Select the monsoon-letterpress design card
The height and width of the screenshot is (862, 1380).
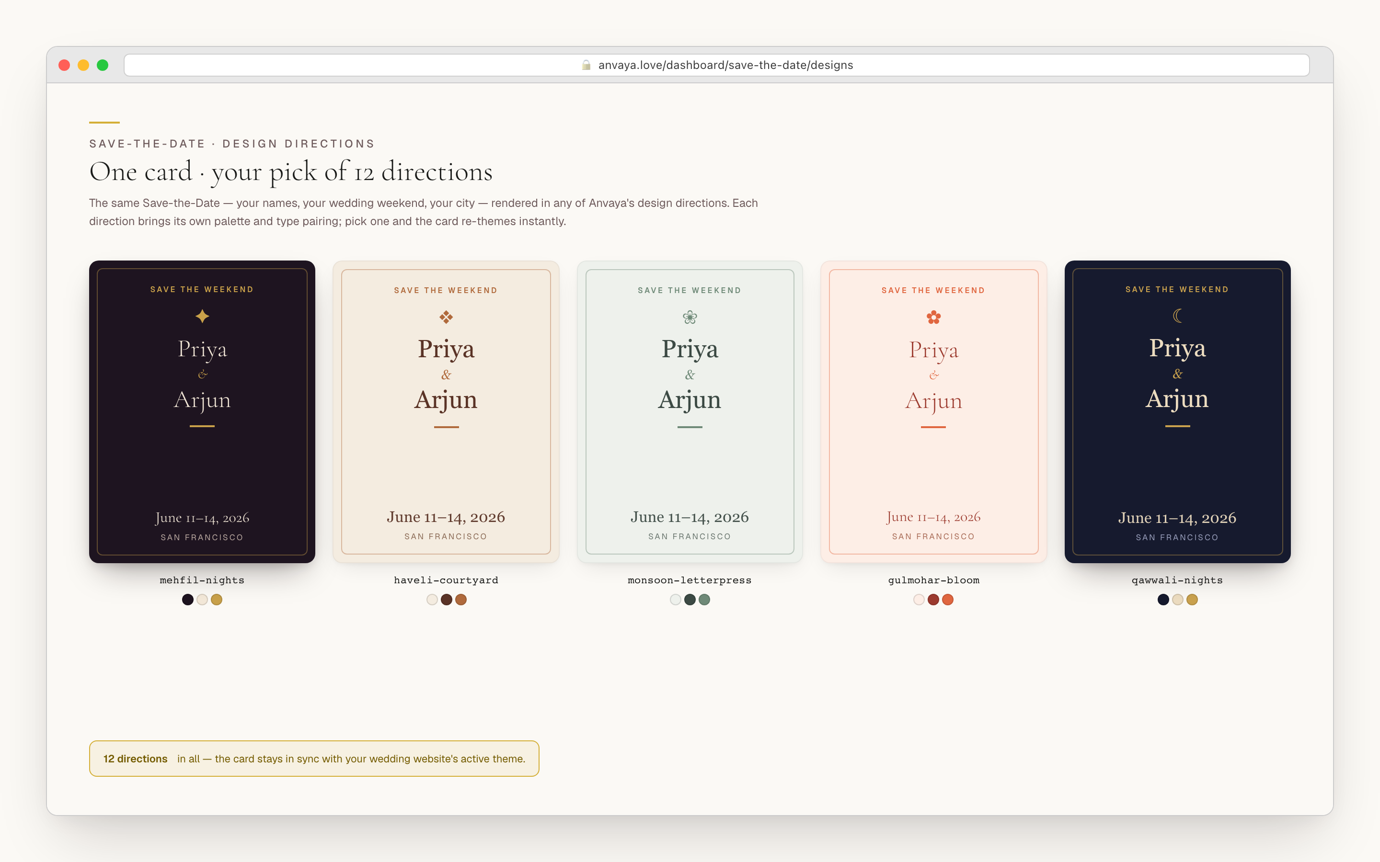coord(690,412)
